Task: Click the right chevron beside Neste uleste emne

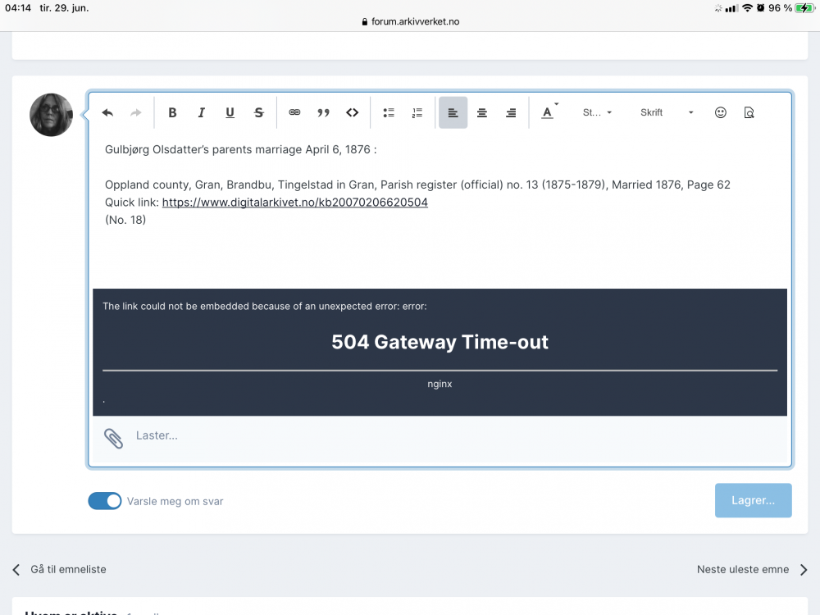Action: click(804, 570)
